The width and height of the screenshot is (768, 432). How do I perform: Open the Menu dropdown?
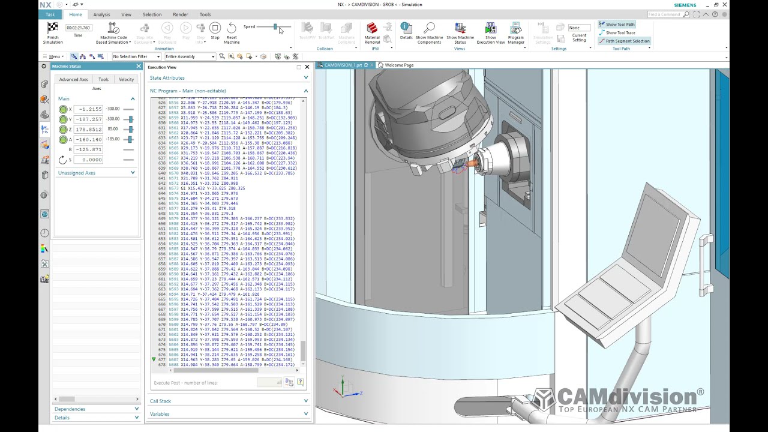point(53,56)
